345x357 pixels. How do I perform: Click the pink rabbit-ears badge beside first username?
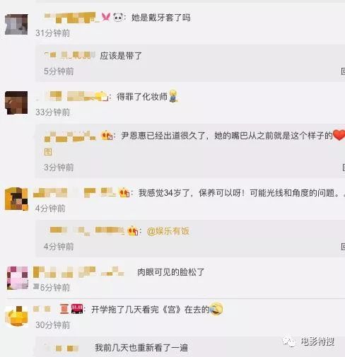click(x=106, y=17)
